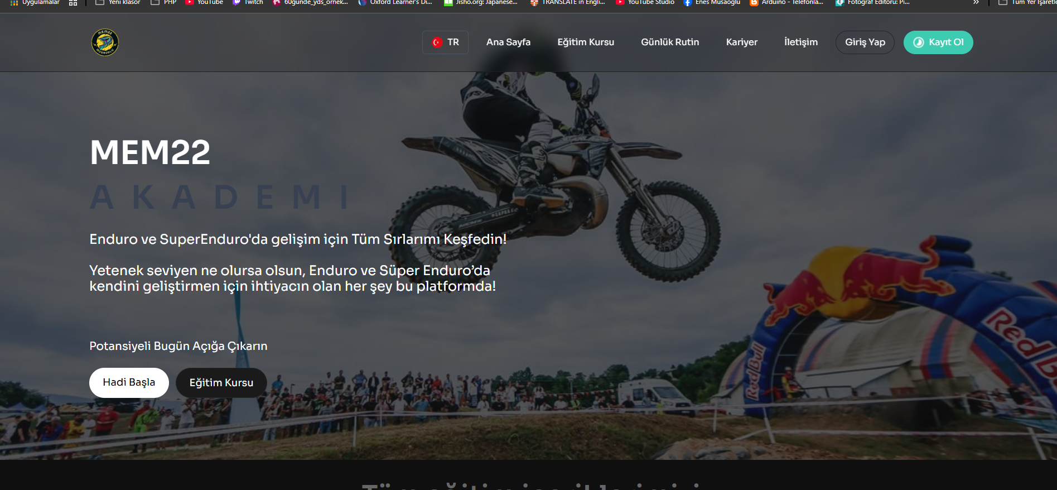Open the 60gunde_yds_ornek bookmark
The image size is (1057, 490).
[x=310, y=3]
